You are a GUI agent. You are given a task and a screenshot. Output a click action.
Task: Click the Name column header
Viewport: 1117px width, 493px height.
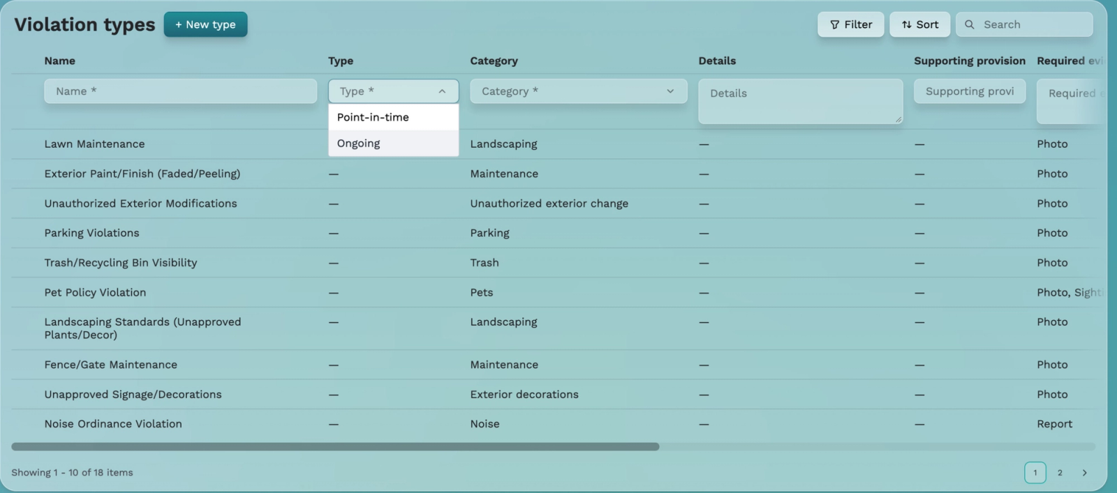pyautogui.click(x=60, y=61)
